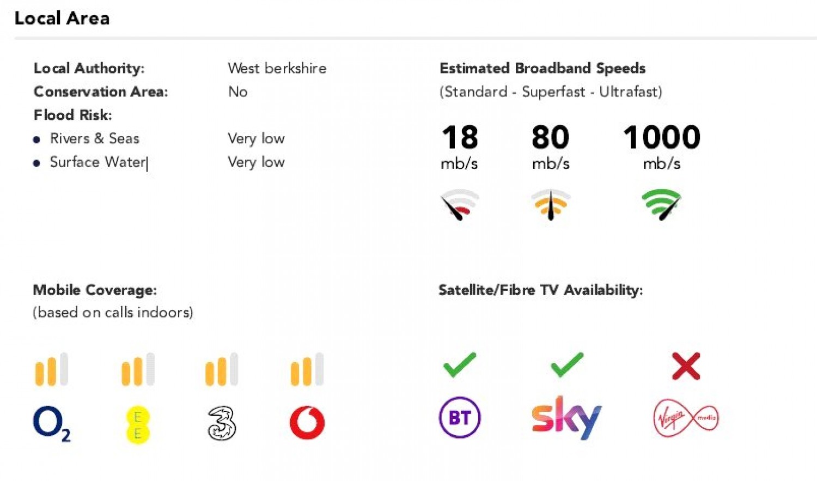Click the Rivers & Seas bullet item
The image size is (817, 481).
pos(94,138)
